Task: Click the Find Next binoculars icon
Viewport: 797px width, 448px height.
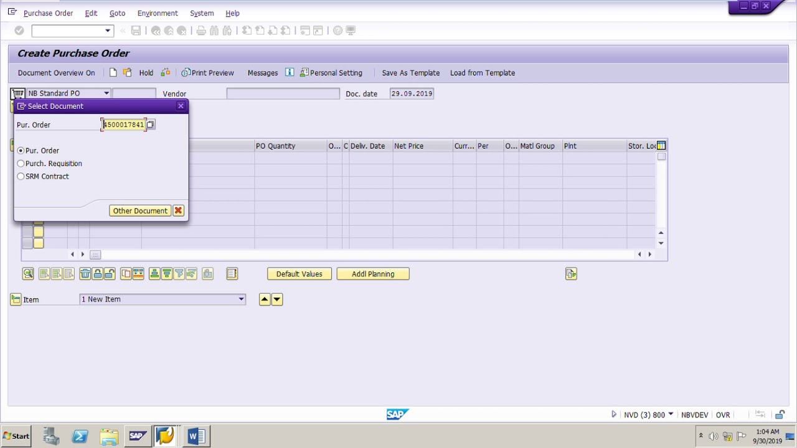Action: click(227, 30)
